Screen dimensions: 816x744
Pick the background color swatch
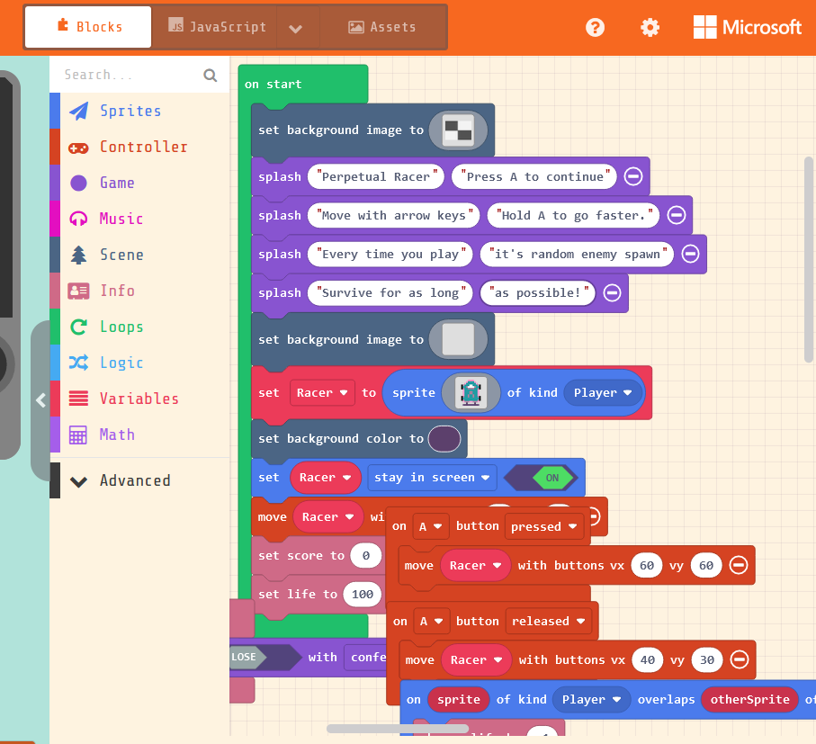[x=444, y=439]
